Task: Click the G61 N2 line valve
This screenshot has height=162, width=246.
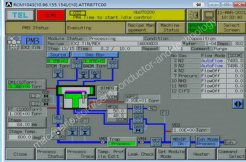Action: [x=138, y=109]
